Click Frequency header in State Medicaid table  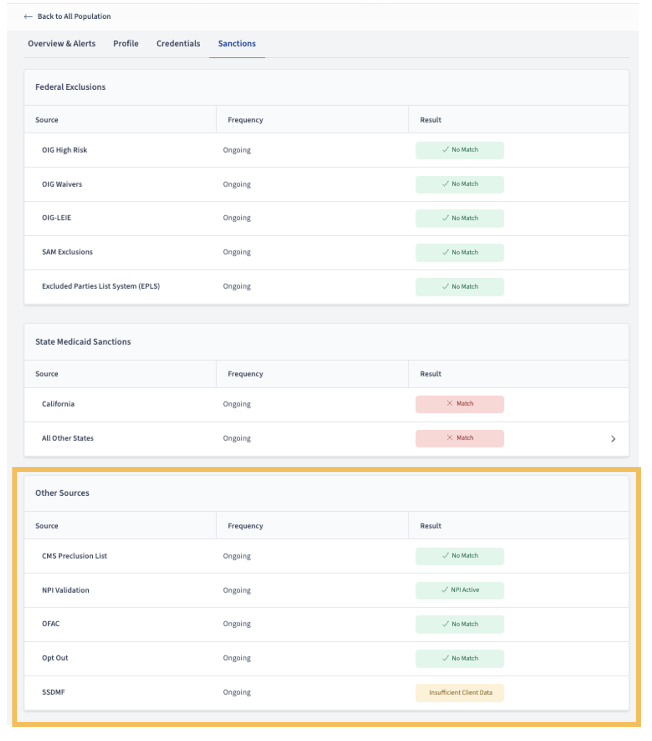click(246, 374)
